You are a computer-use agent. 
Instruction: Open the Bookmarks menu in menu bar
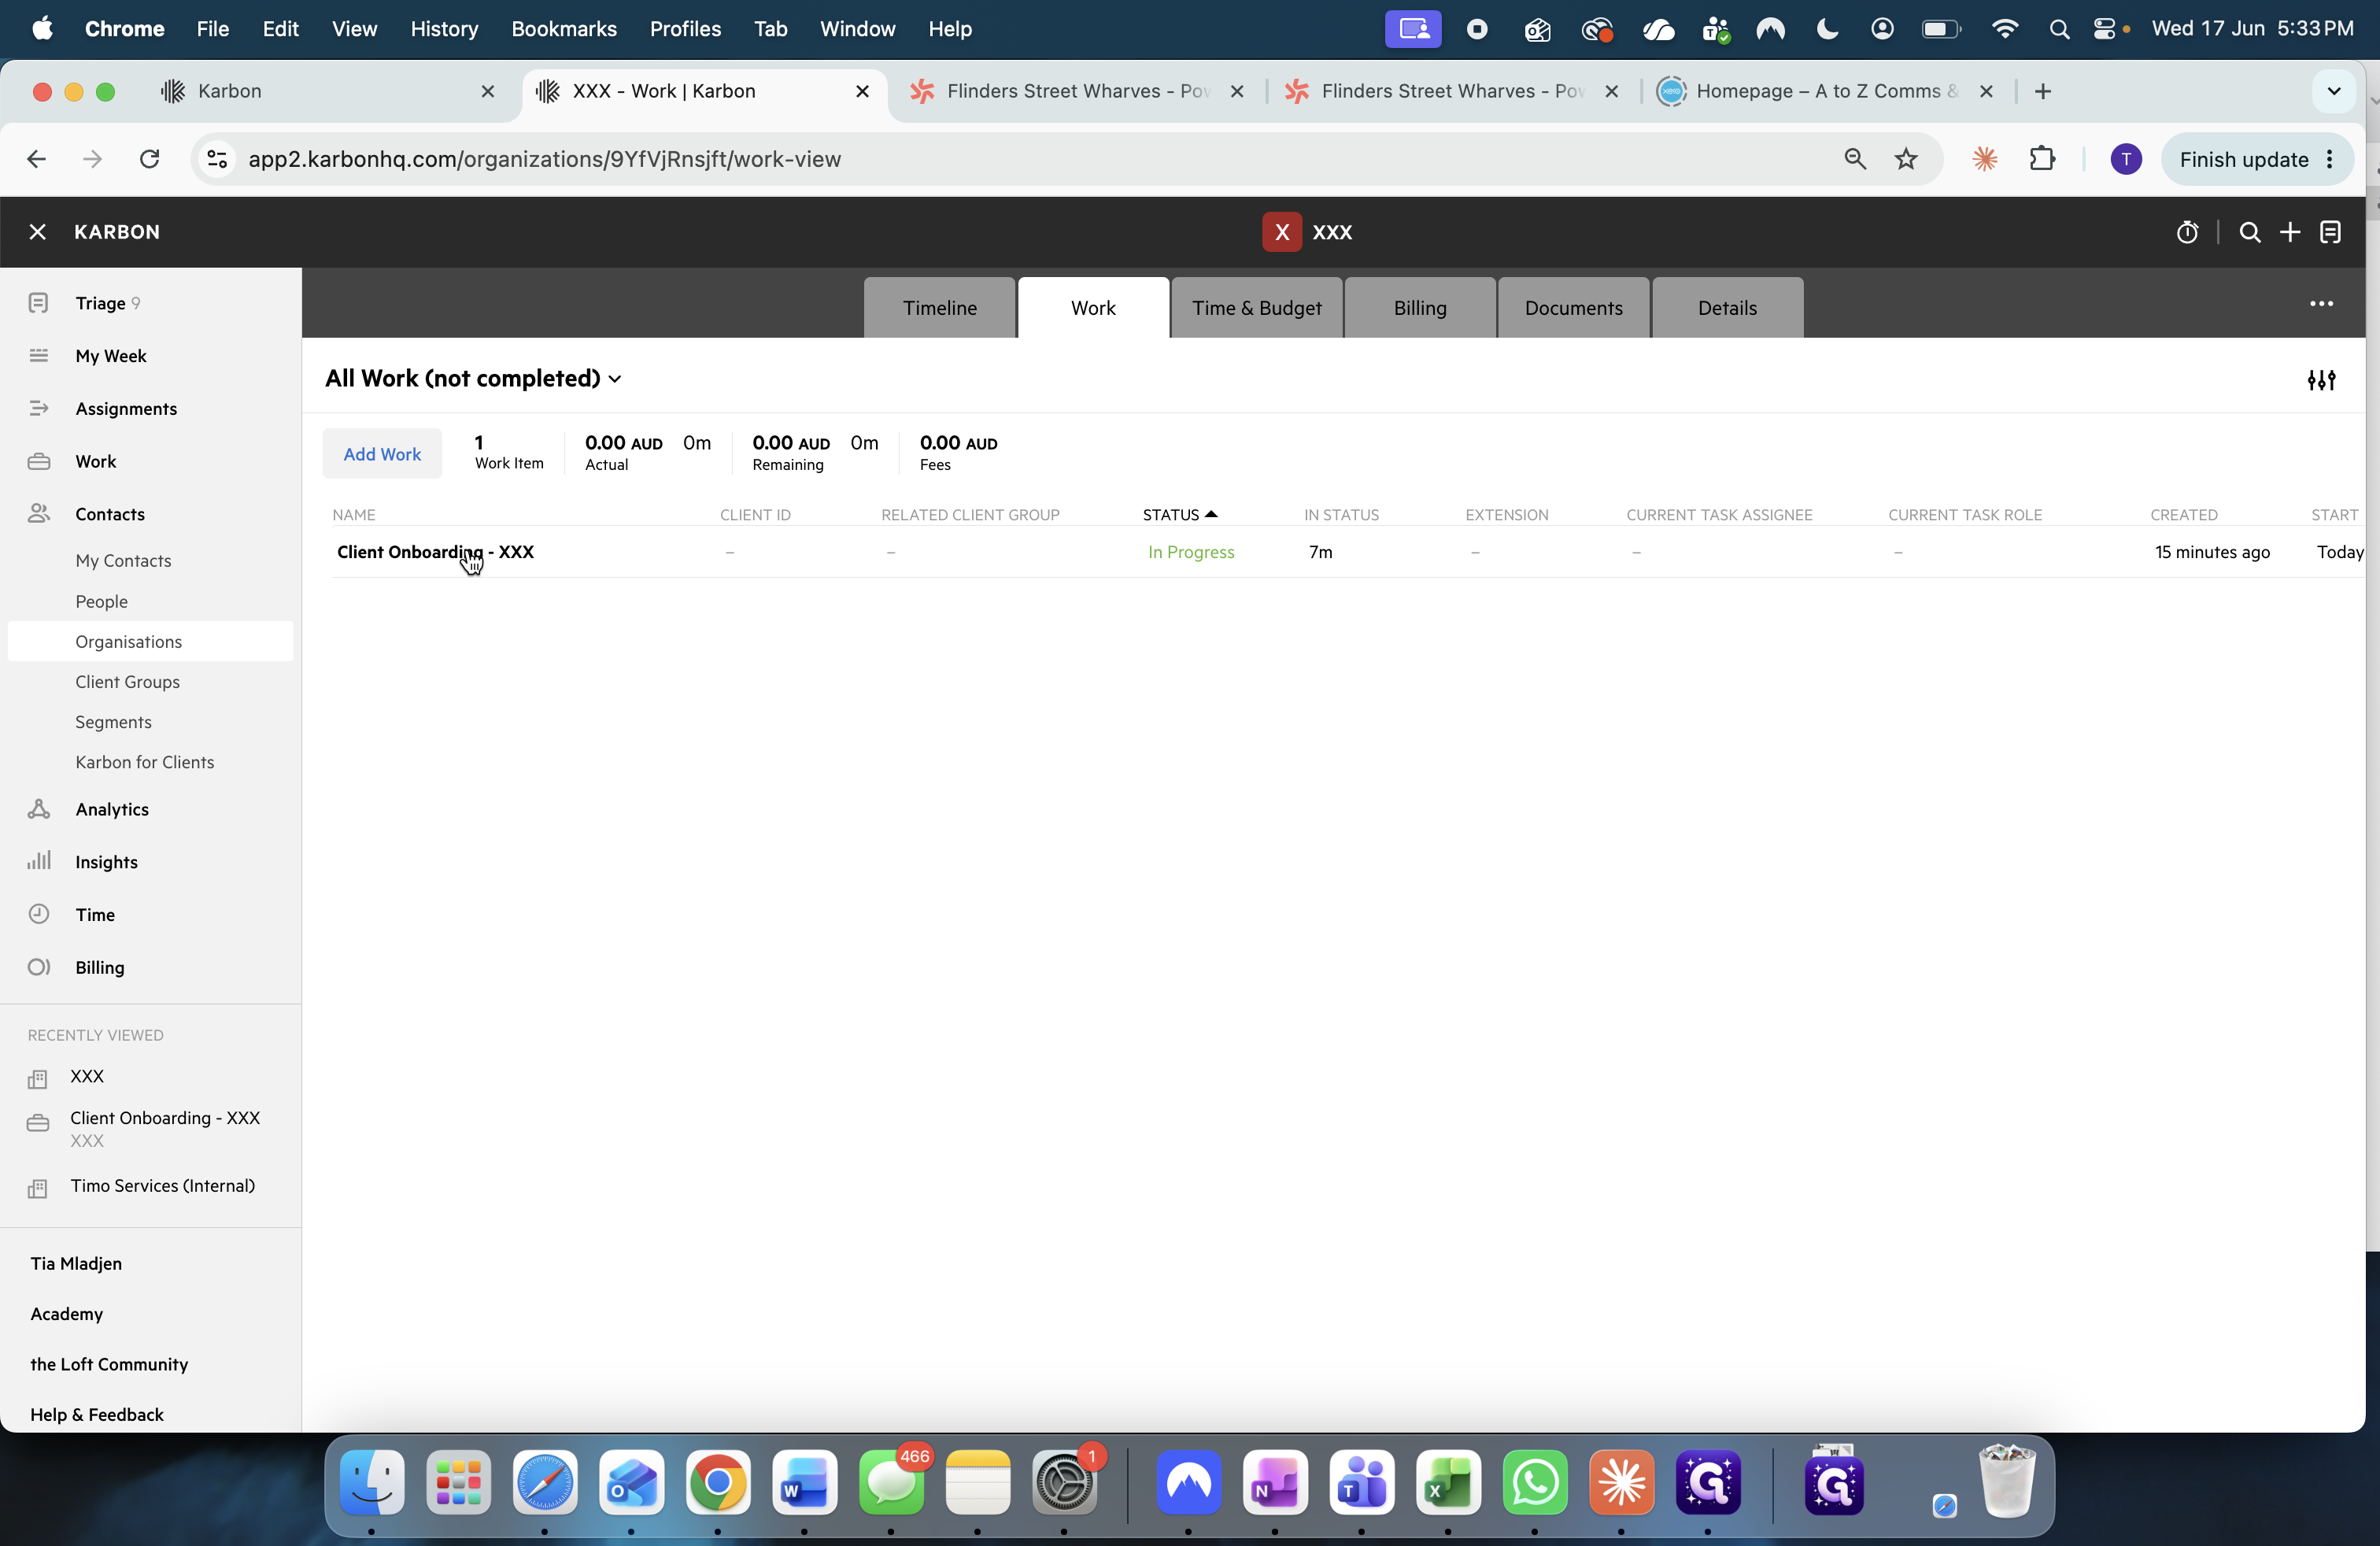(564, 29)
